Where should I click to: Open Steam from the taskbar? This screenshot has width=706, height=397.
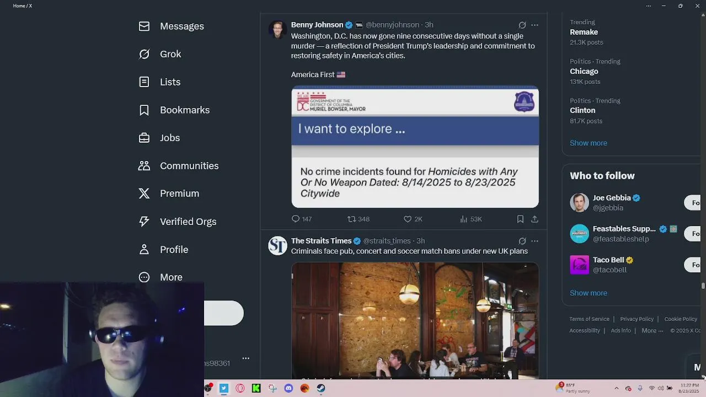click(321, 388)
